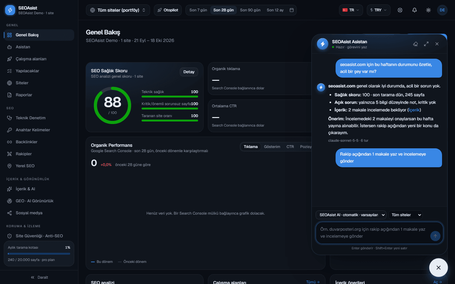Open GEO · AI Görünürlük page
455x284 pixels.
[39, 201]
